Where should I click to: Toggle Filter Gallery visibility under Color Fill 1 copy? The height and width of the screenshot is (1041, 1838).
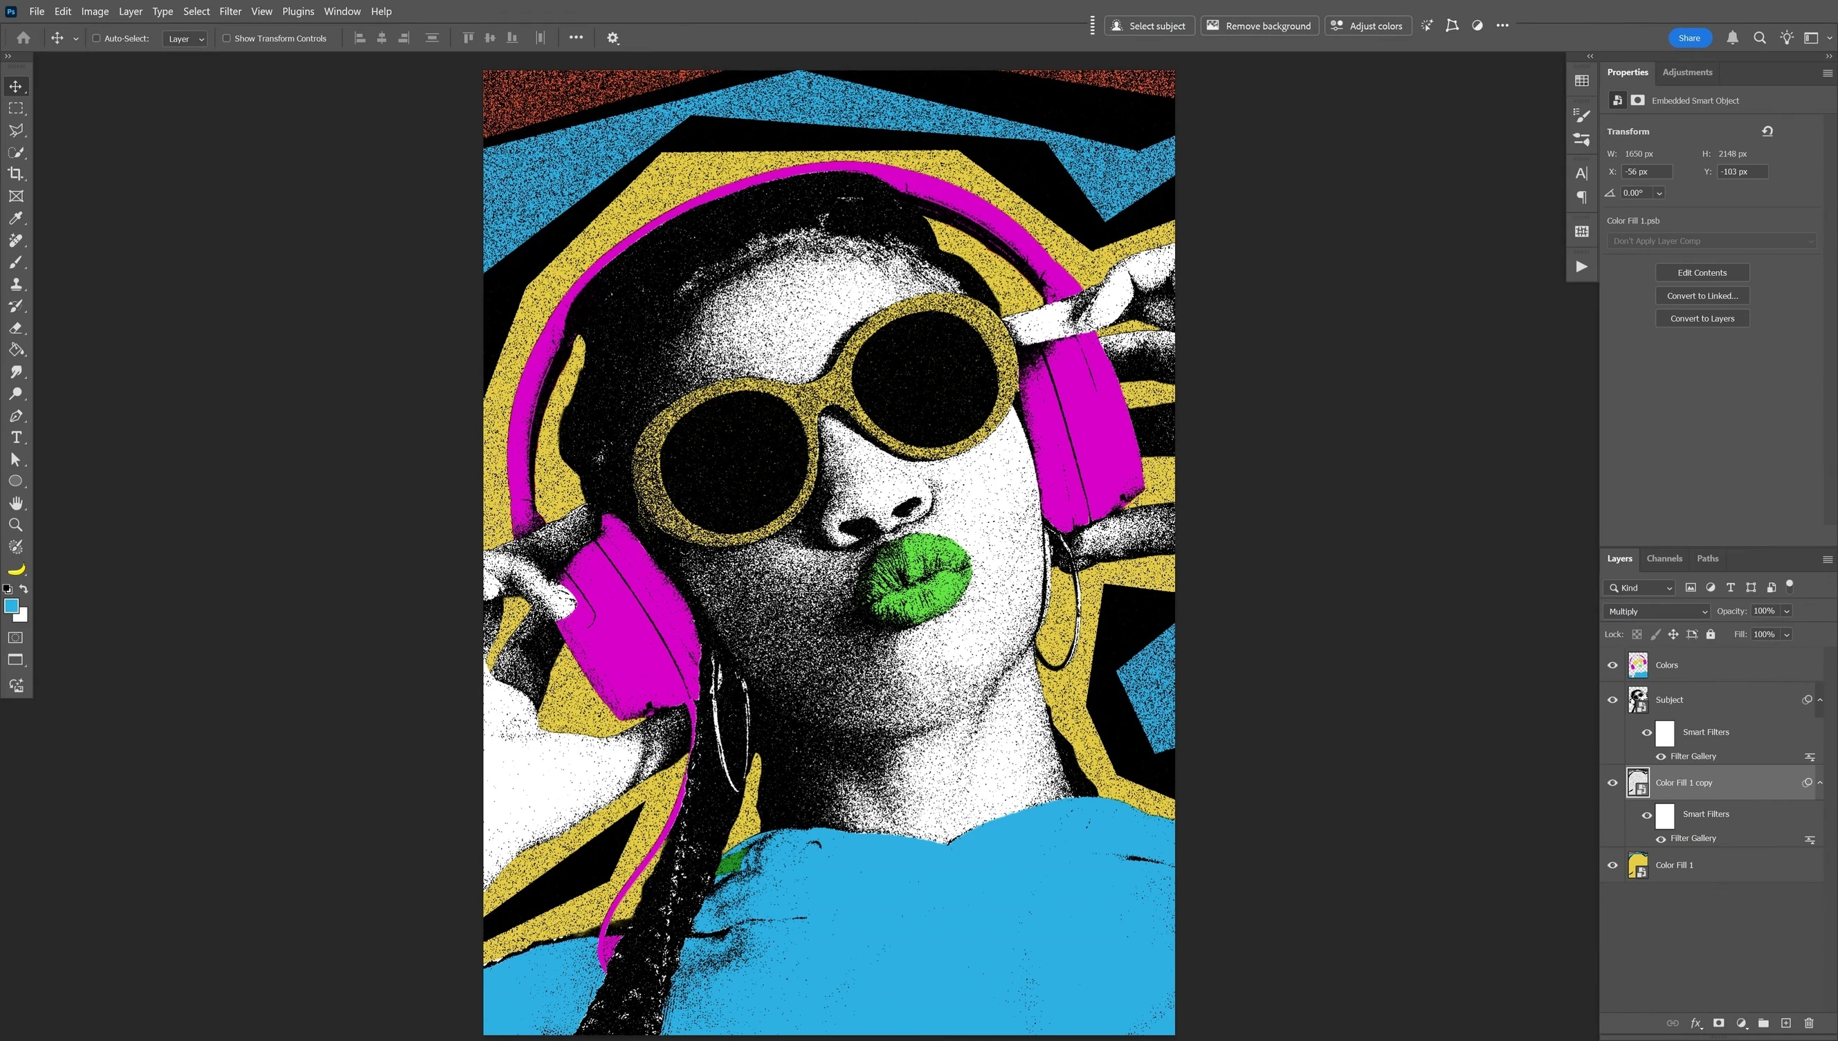coord(1661,840)
